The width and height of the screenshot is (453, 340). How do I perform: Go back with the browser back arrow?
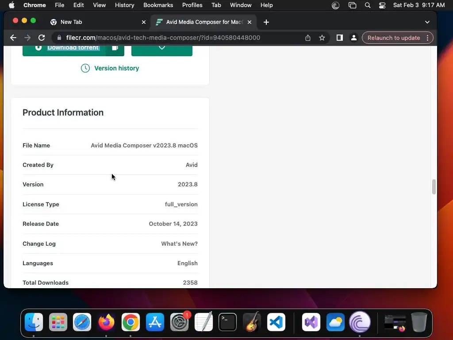pos(13,38)
